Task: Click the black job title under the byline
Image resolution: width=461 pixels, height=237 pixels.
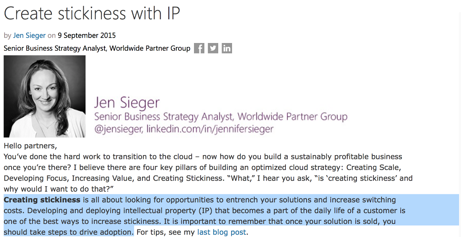Action: coord(97,48)
